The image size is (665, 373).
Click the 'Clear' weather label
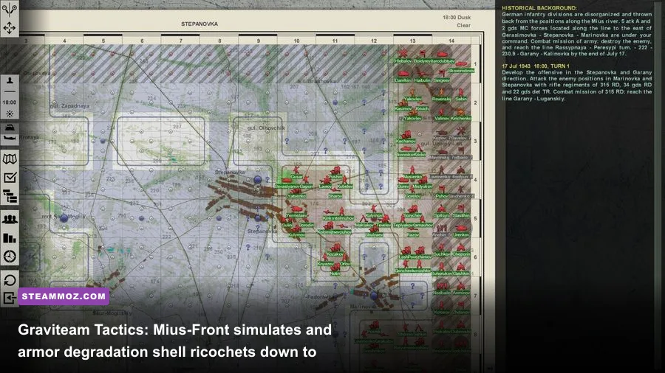point(463,25)
